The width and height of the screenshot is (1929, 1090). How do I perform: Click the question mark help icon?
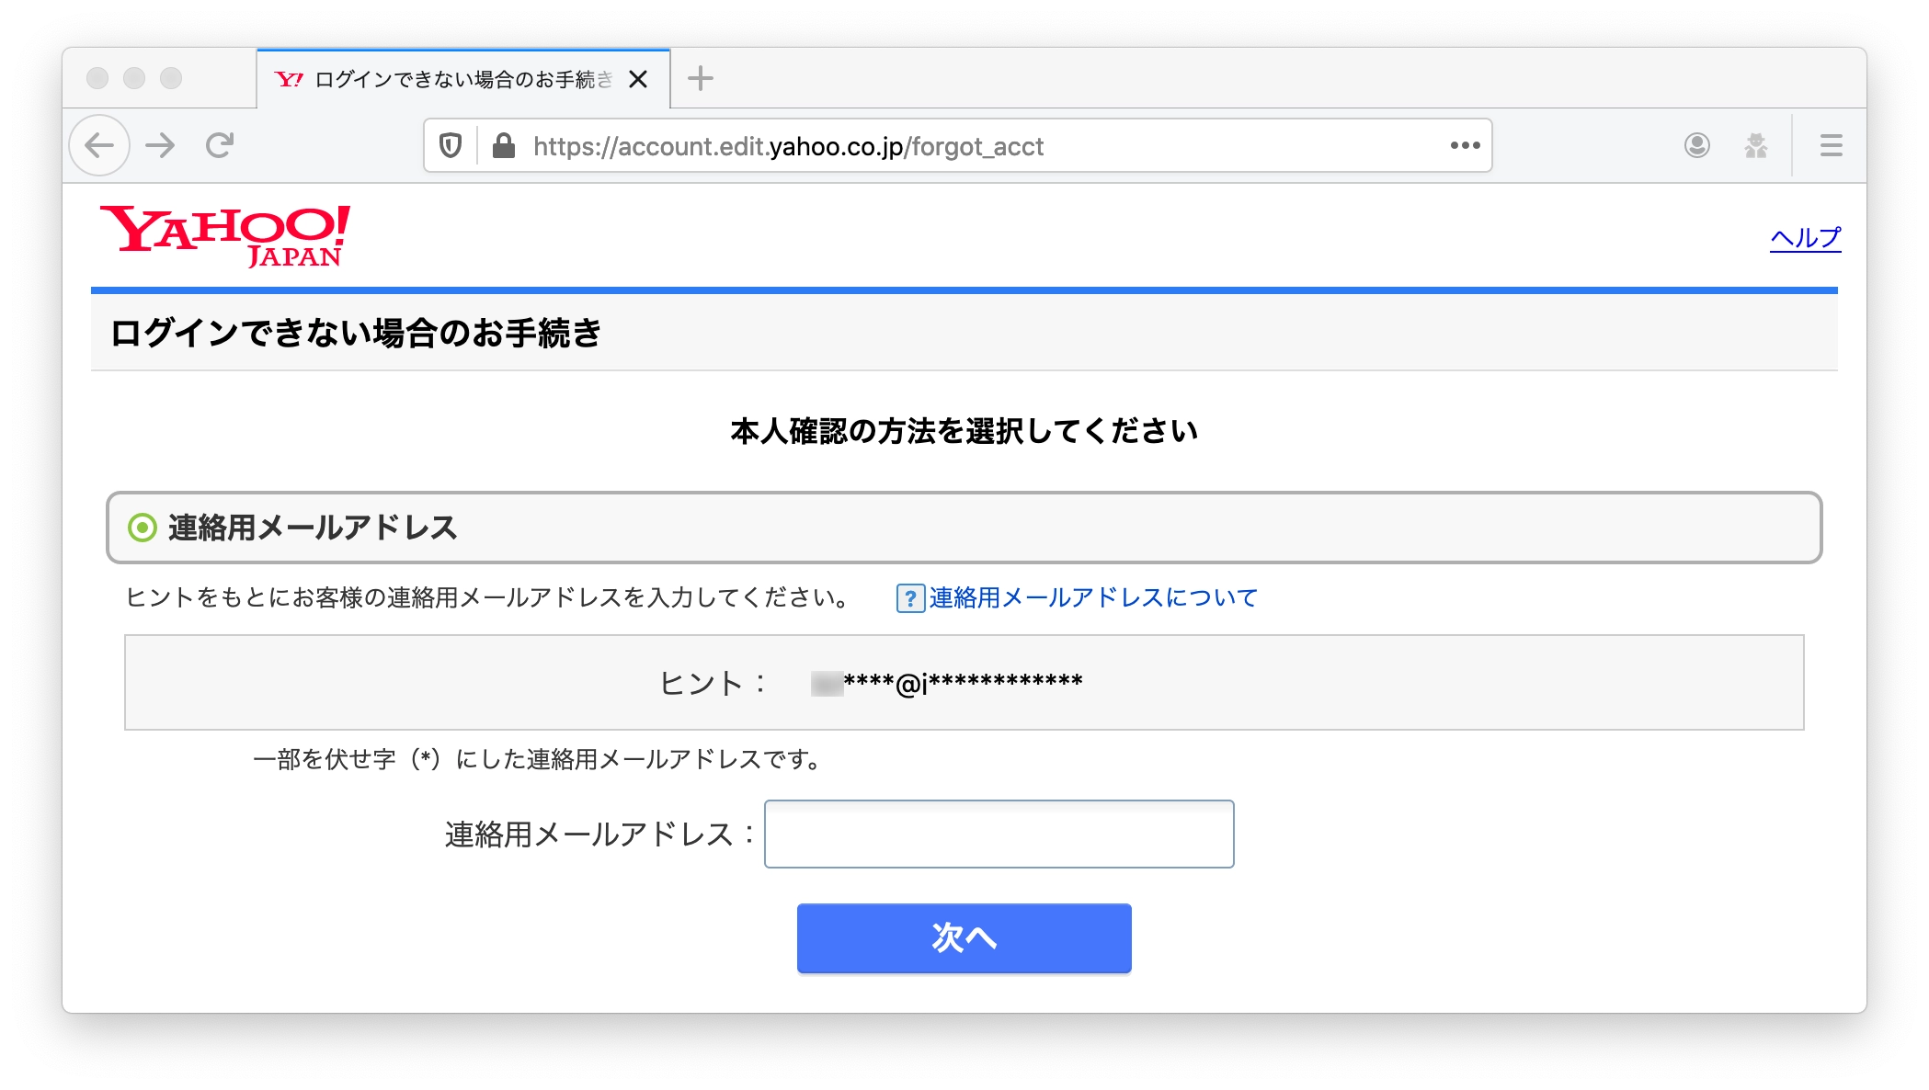909,598
